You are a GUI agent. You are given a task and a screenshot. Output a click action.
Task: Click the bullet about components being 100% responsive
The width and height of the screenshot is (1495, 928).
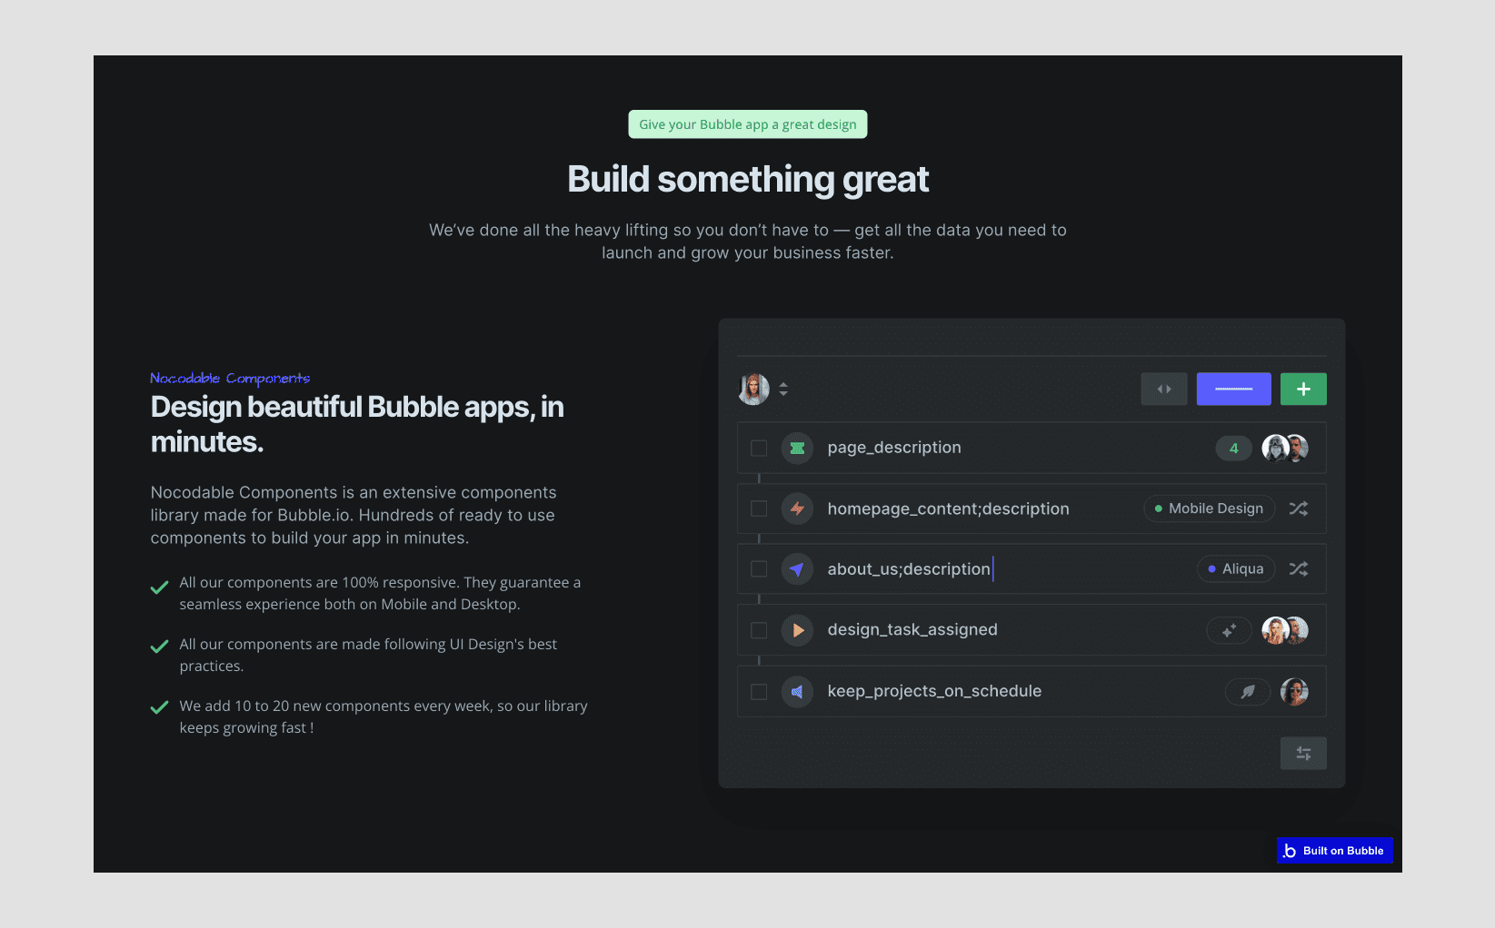point(380,593)
